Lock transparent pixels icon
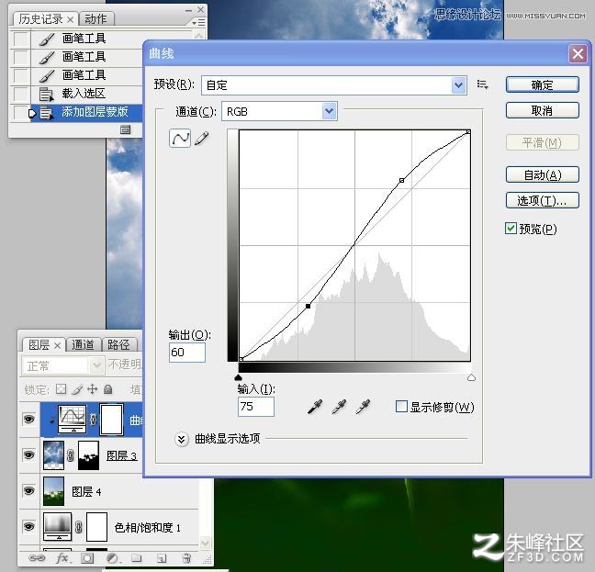This screenshot has width=595, height=572. [61, 388]
